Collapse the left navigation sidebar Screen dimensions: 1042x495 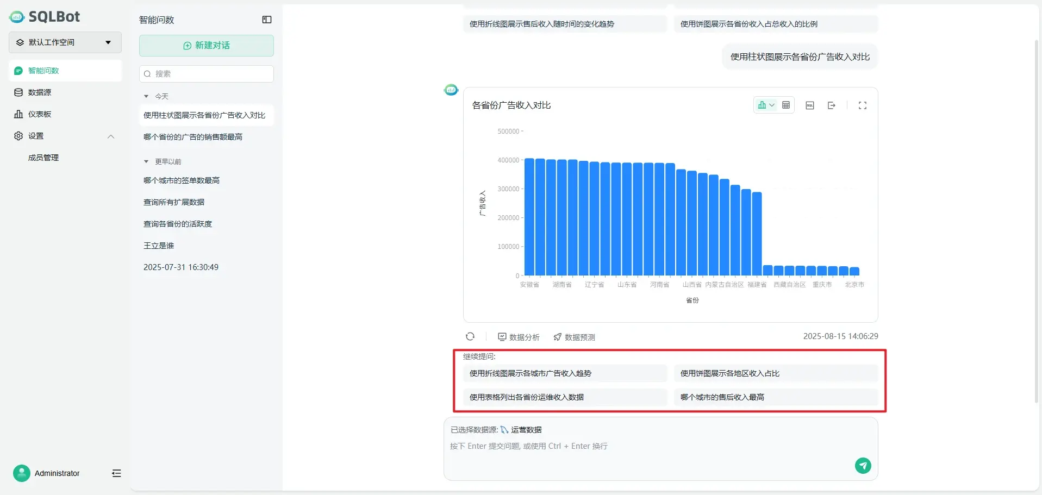116,473
